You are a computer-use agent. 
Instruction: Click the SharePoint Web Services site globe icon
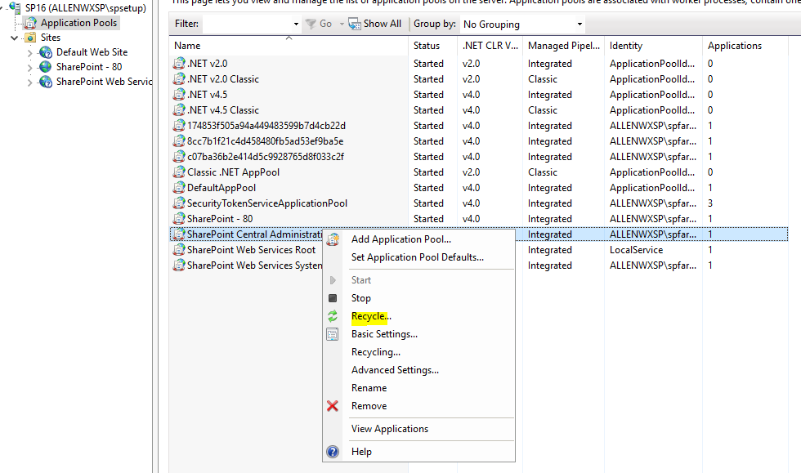coord(46,82)
